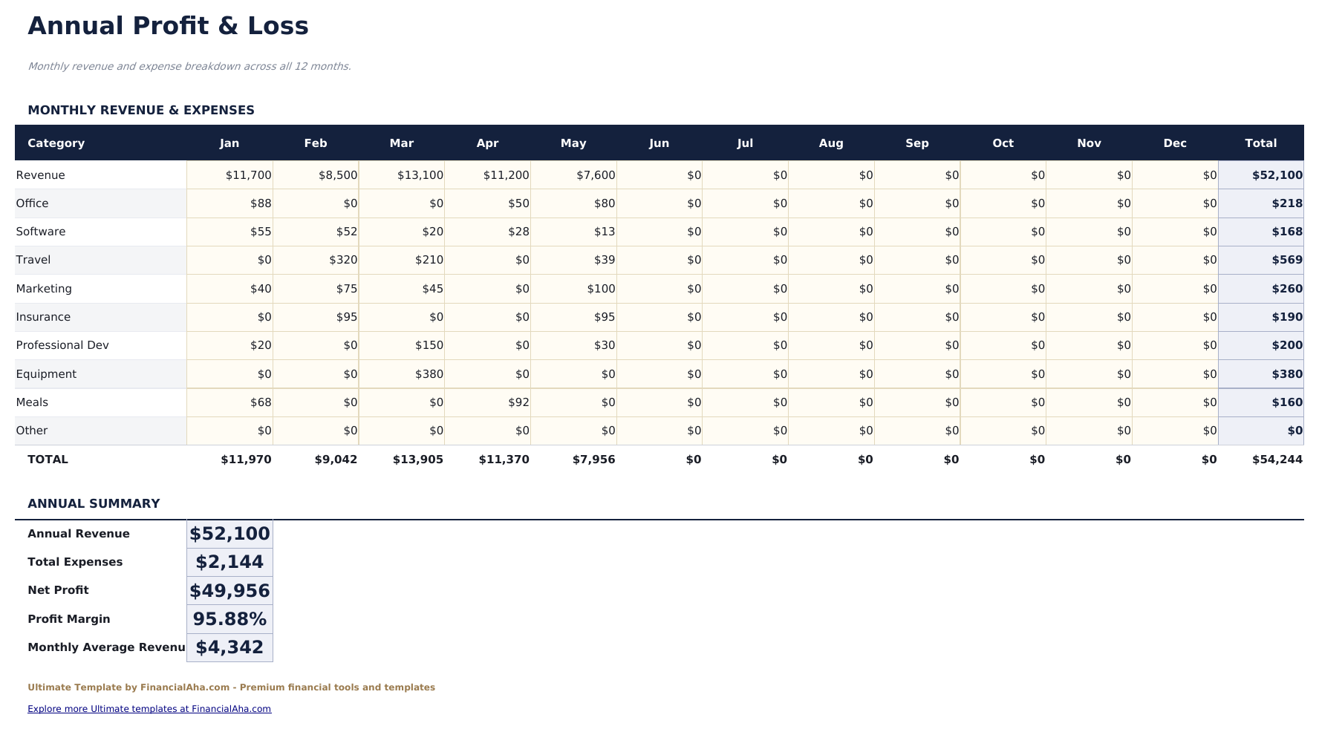
Task: Select the Annual Profit & Loss title
Action: [x=167, y=24]
